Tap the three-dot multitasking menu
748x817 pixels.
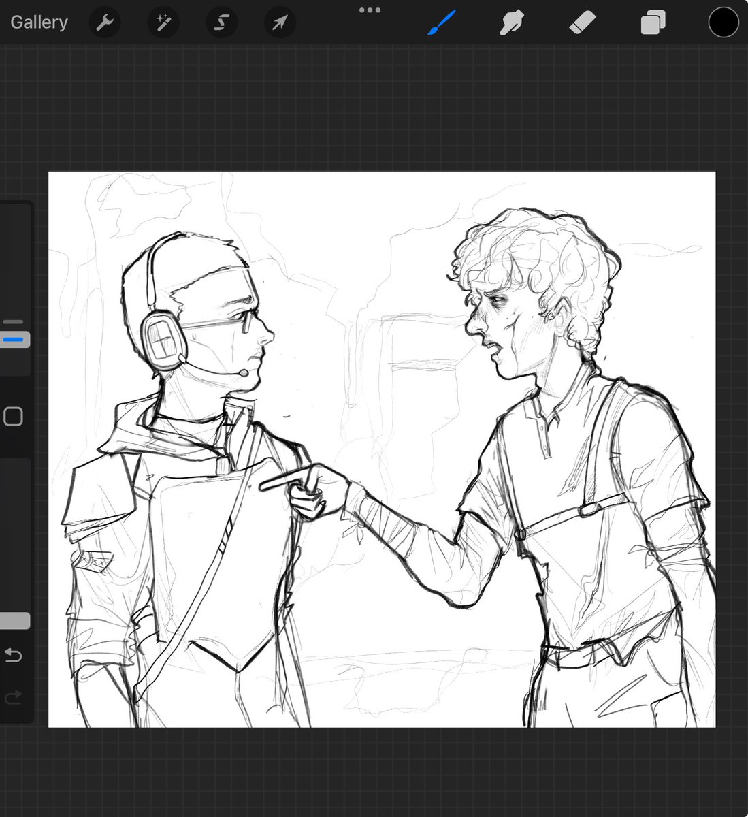[x=370, y=10]
